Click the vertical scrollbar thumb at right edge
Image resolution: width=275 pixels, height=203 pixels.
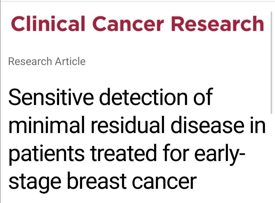coord(271,63)
